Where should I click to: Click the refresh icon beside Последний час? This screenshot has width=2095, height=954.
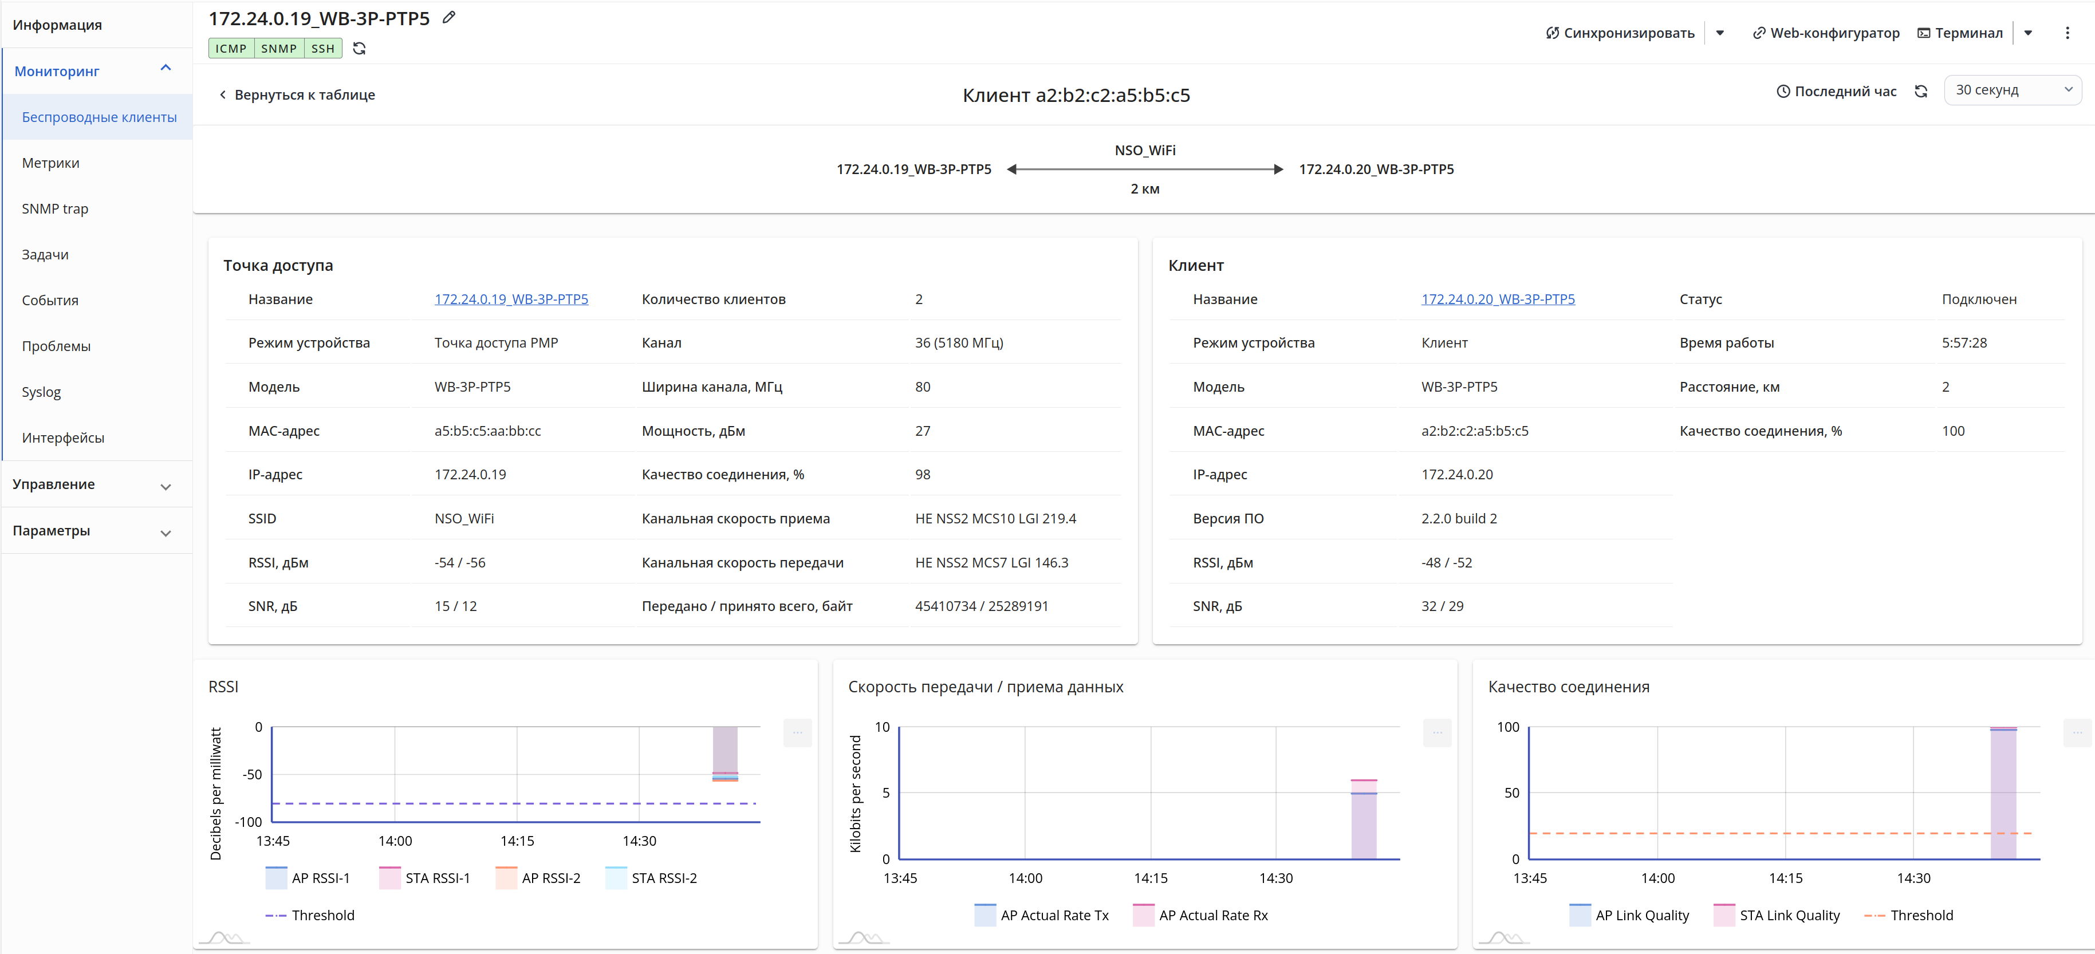coord(1921,91)
